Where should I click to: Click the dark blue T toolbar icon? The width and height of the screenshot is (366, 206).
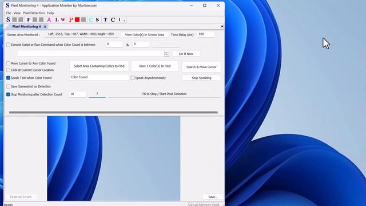click(105, 19)
